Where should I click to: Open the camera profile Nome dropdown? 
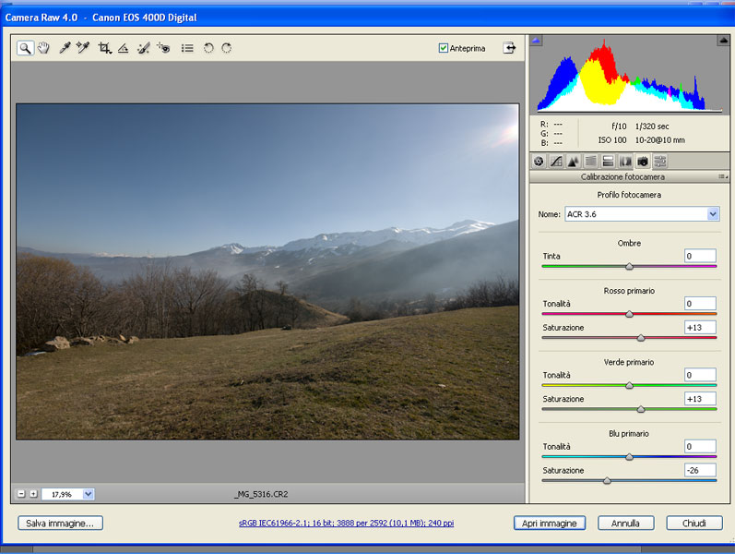click(x=713, y=214)
